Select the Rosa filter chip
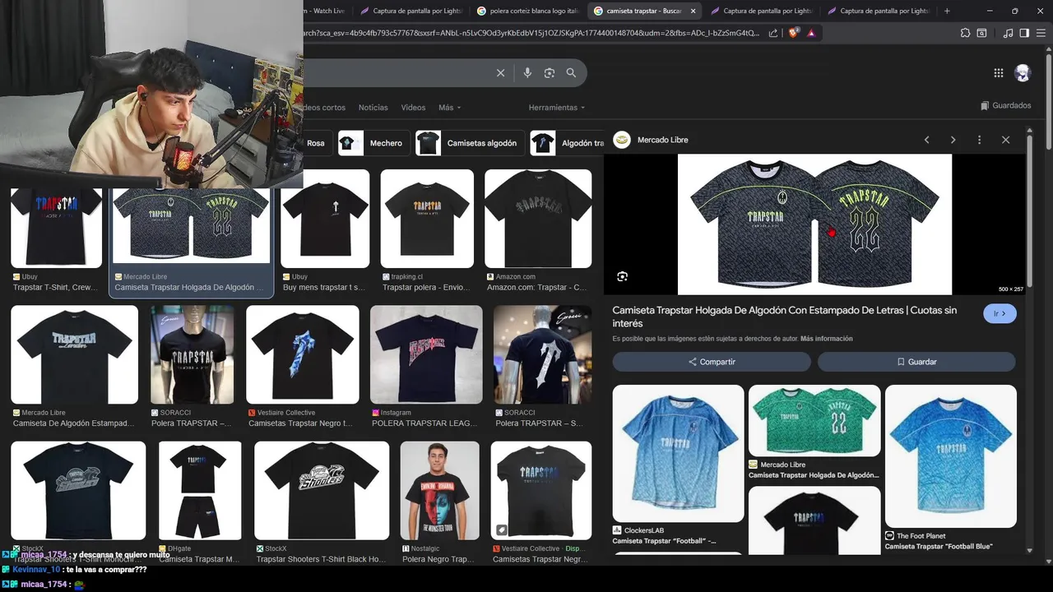The height and width of the screenshot is (592, 1053). [x=316, y=143]
